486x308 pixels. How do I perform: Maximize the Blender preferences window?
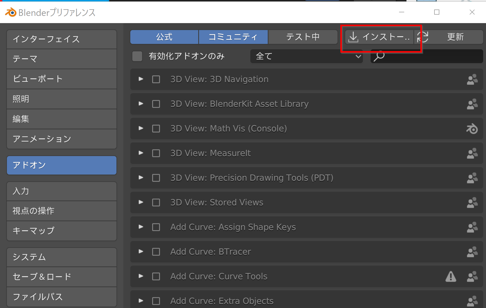coord(437,12)
